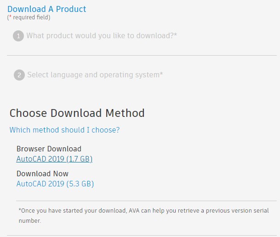Click the asterisk after the product question

[175, 35]
